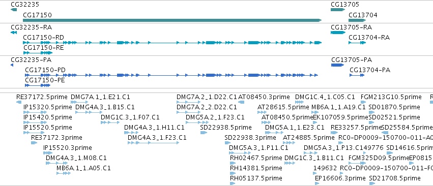Click the CG13705-PA protein arrow
This screenshot has height=186, width=433.
[x=337, y=65]
